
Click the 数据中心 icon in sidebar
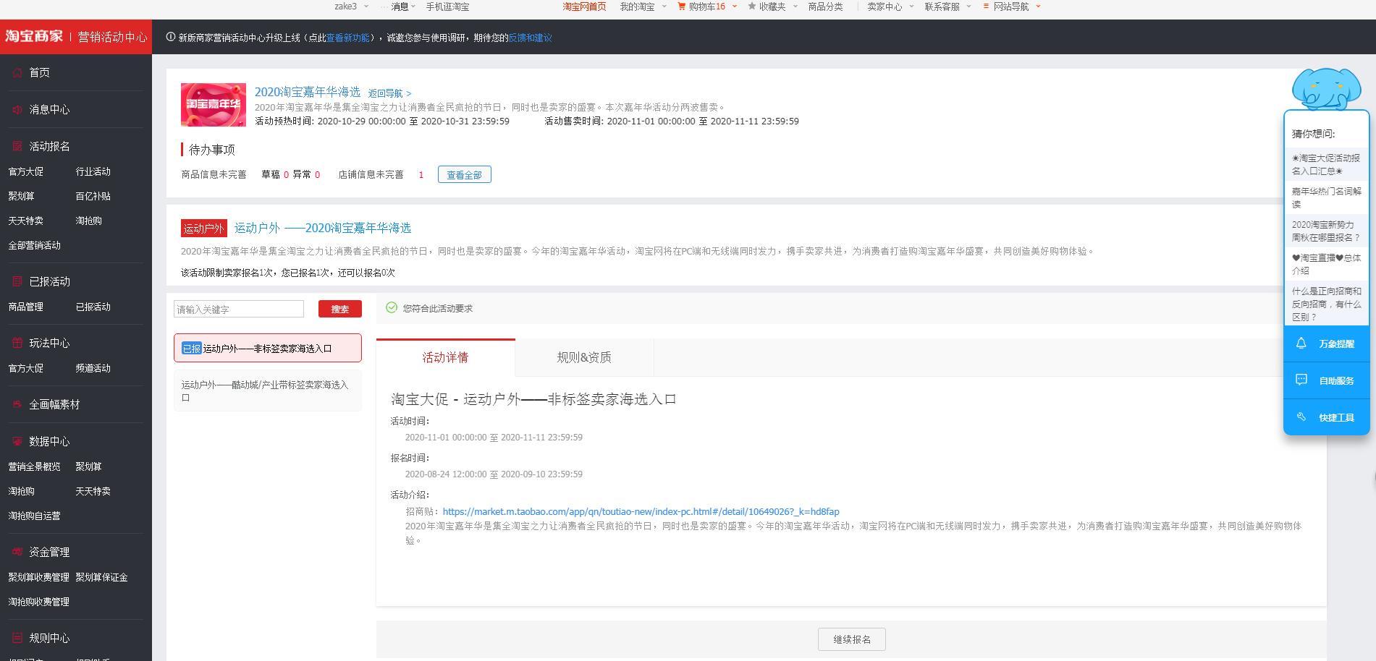click(16, 441)
